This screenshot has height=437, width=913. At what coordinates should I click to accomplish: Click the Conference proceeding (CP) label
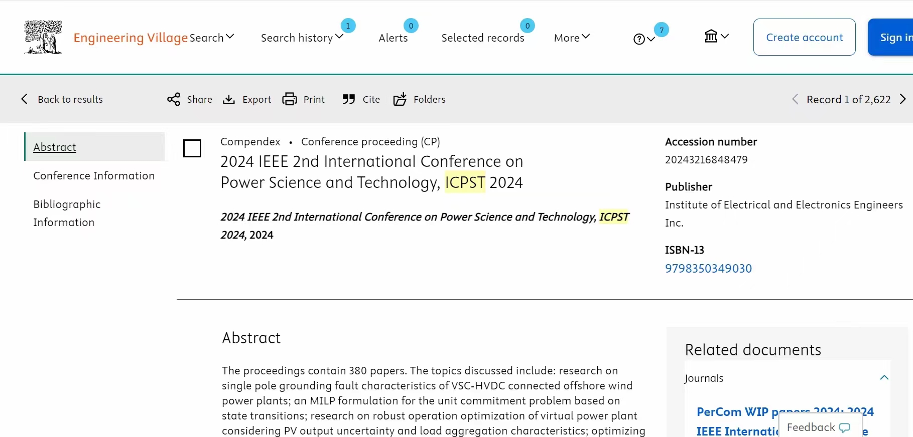tap(370, 141)
